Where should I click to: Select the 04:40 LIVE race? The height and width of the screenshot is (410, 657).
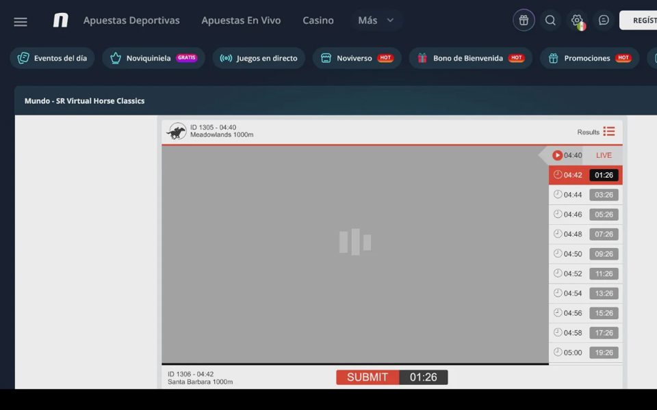point(585,155)
